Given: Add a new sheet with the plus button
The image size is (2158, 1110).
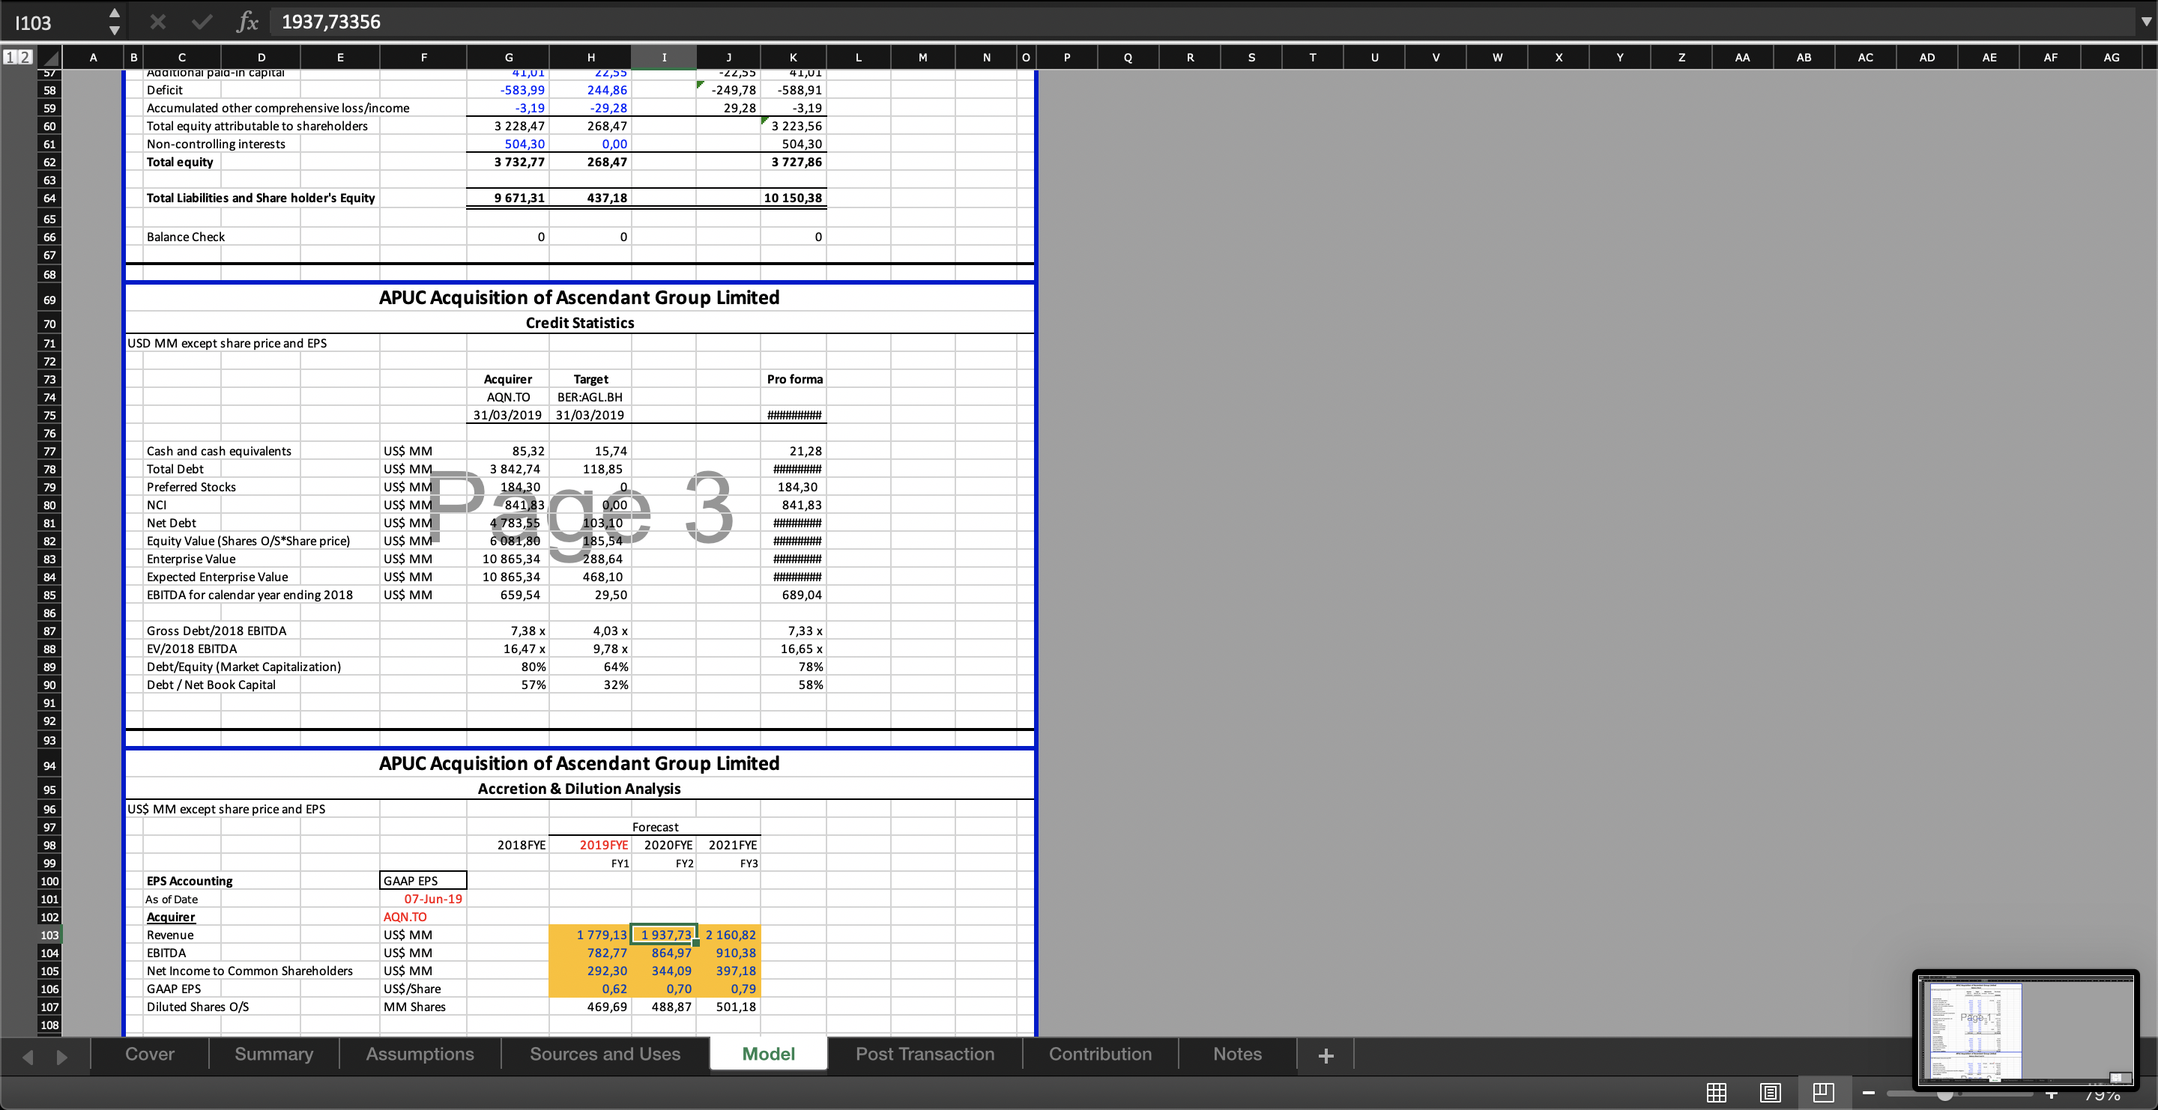Looking at the screenshot, I should 1326,1055.
